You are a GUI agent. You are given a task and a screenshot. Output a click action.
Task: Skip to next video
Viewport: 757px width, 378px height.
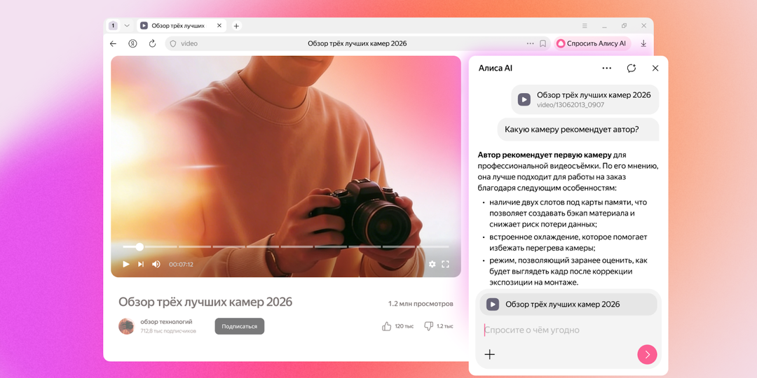pyautogui.click(x=141, y=264)
